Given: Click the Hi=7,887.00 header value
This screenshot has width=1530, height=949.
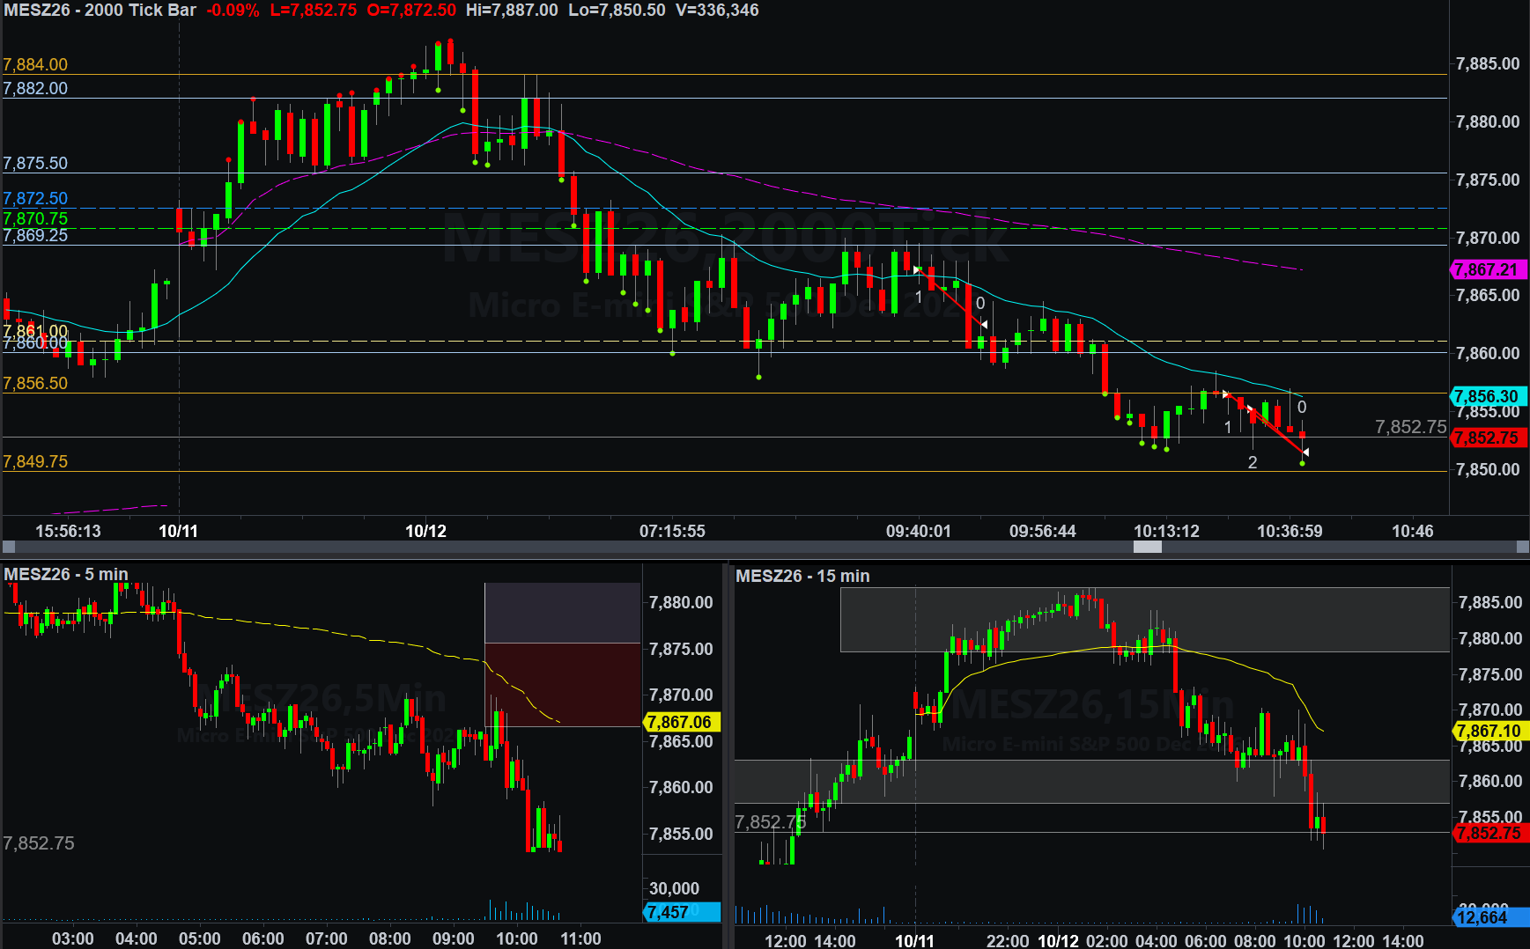Looking at the screenshot, I should 512,11.
